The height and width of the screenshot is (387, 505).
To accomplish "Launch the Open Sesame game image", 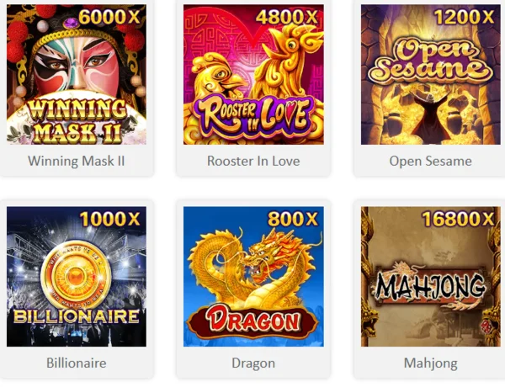I will coord(431,74).
